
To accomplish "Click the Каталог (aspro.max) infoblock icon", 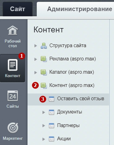I will tap(44, 72).
